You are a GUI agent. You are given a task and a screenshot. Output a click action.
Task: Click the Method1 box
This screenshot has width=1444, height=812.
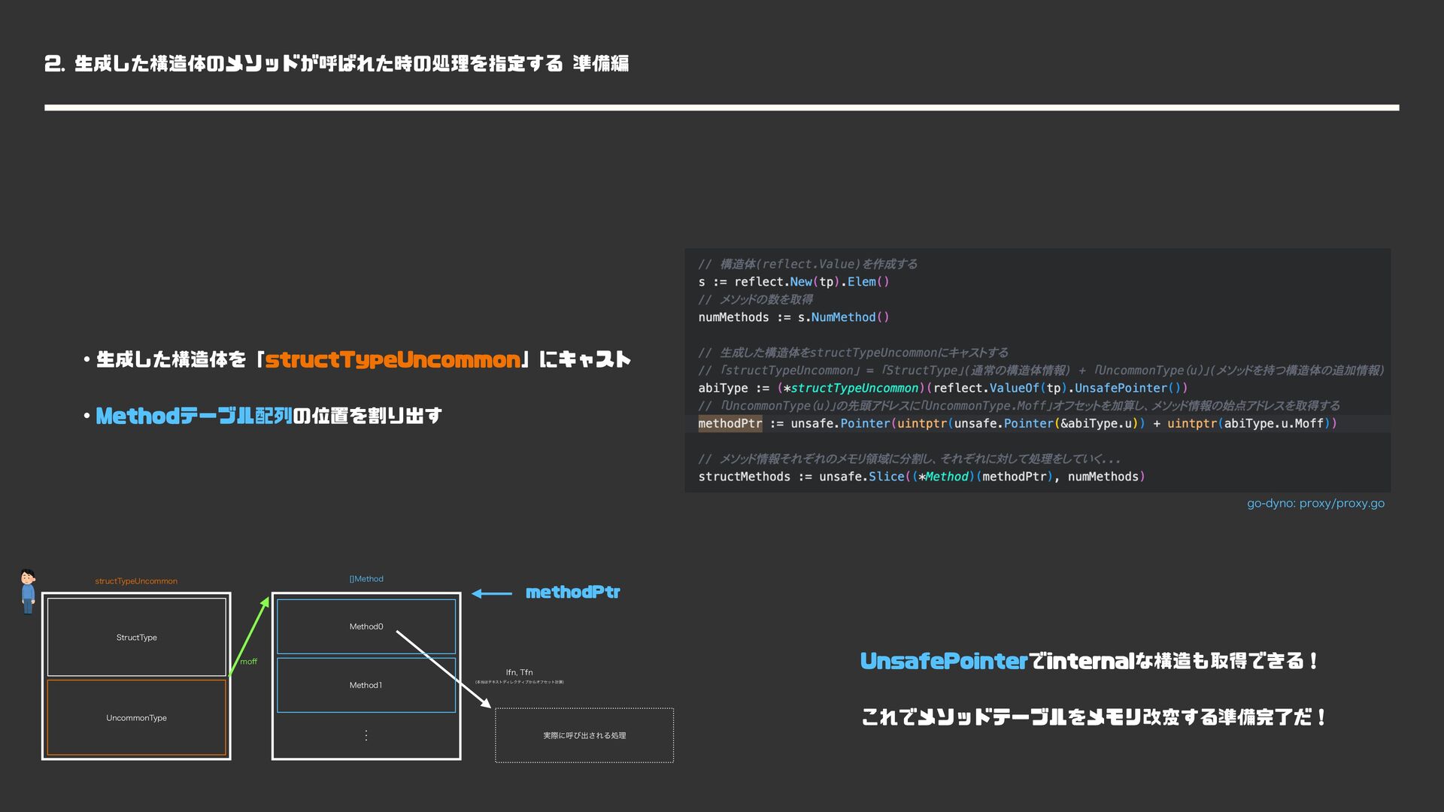point(366,685)
